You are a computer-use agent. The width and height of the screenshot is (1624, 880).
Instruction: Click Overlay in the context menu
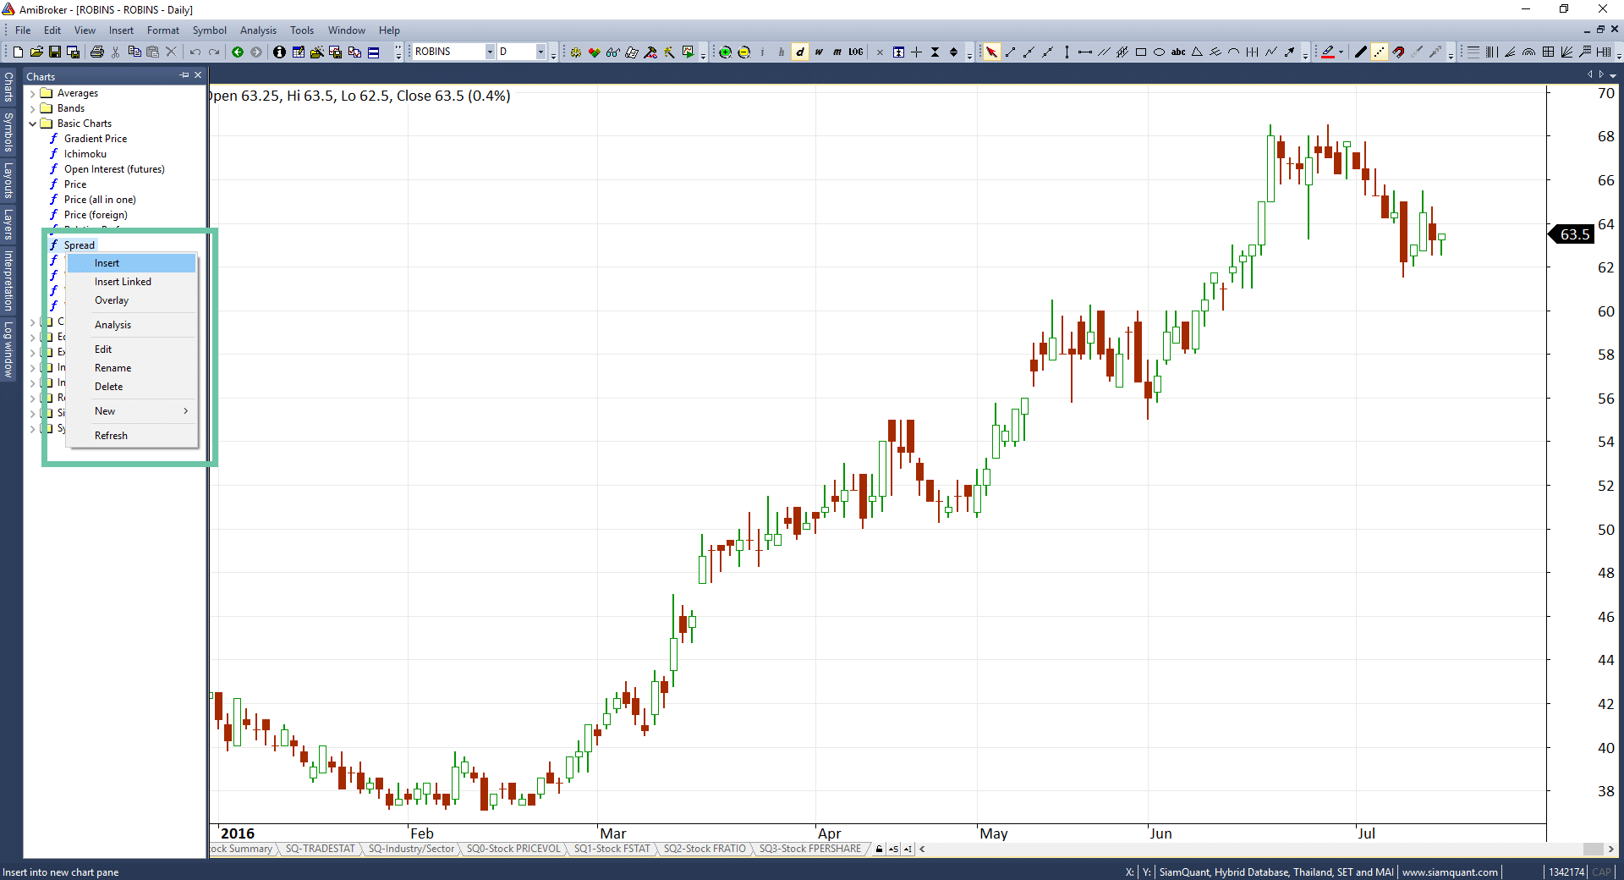112,300
